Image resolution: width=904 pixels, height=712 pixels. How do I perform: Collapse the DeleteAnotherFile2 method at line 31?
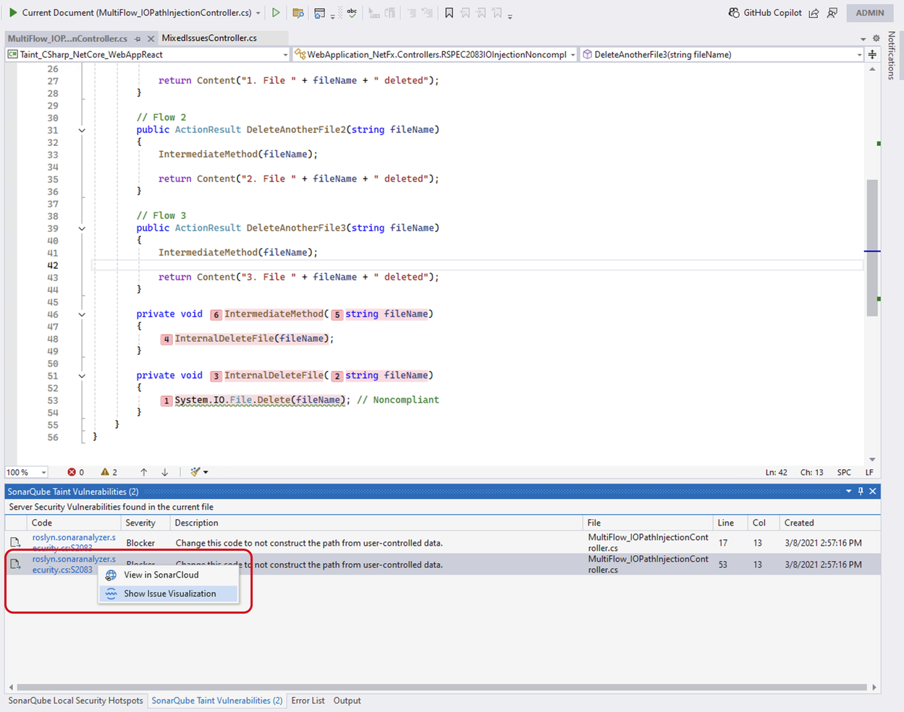81,129
